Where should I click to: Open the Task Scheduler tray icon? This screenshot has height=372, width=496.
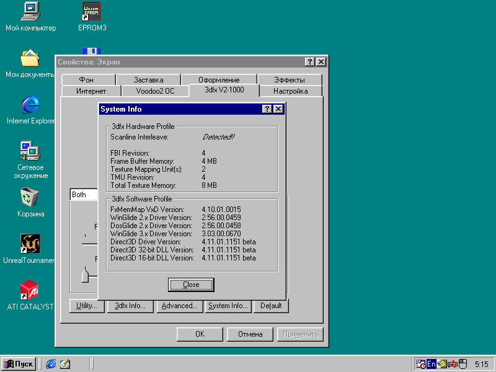coord(420,364)
